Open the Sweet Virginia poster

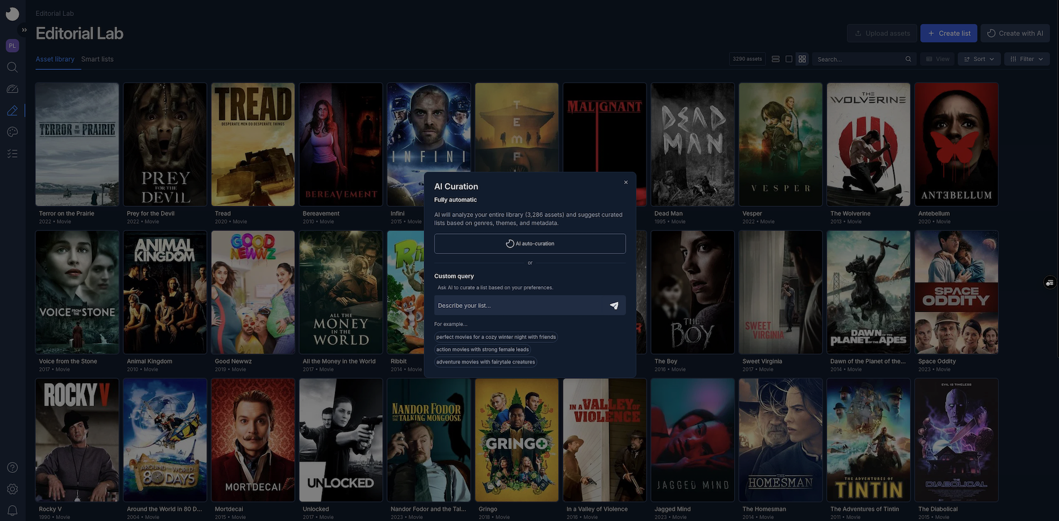point(781,292)
